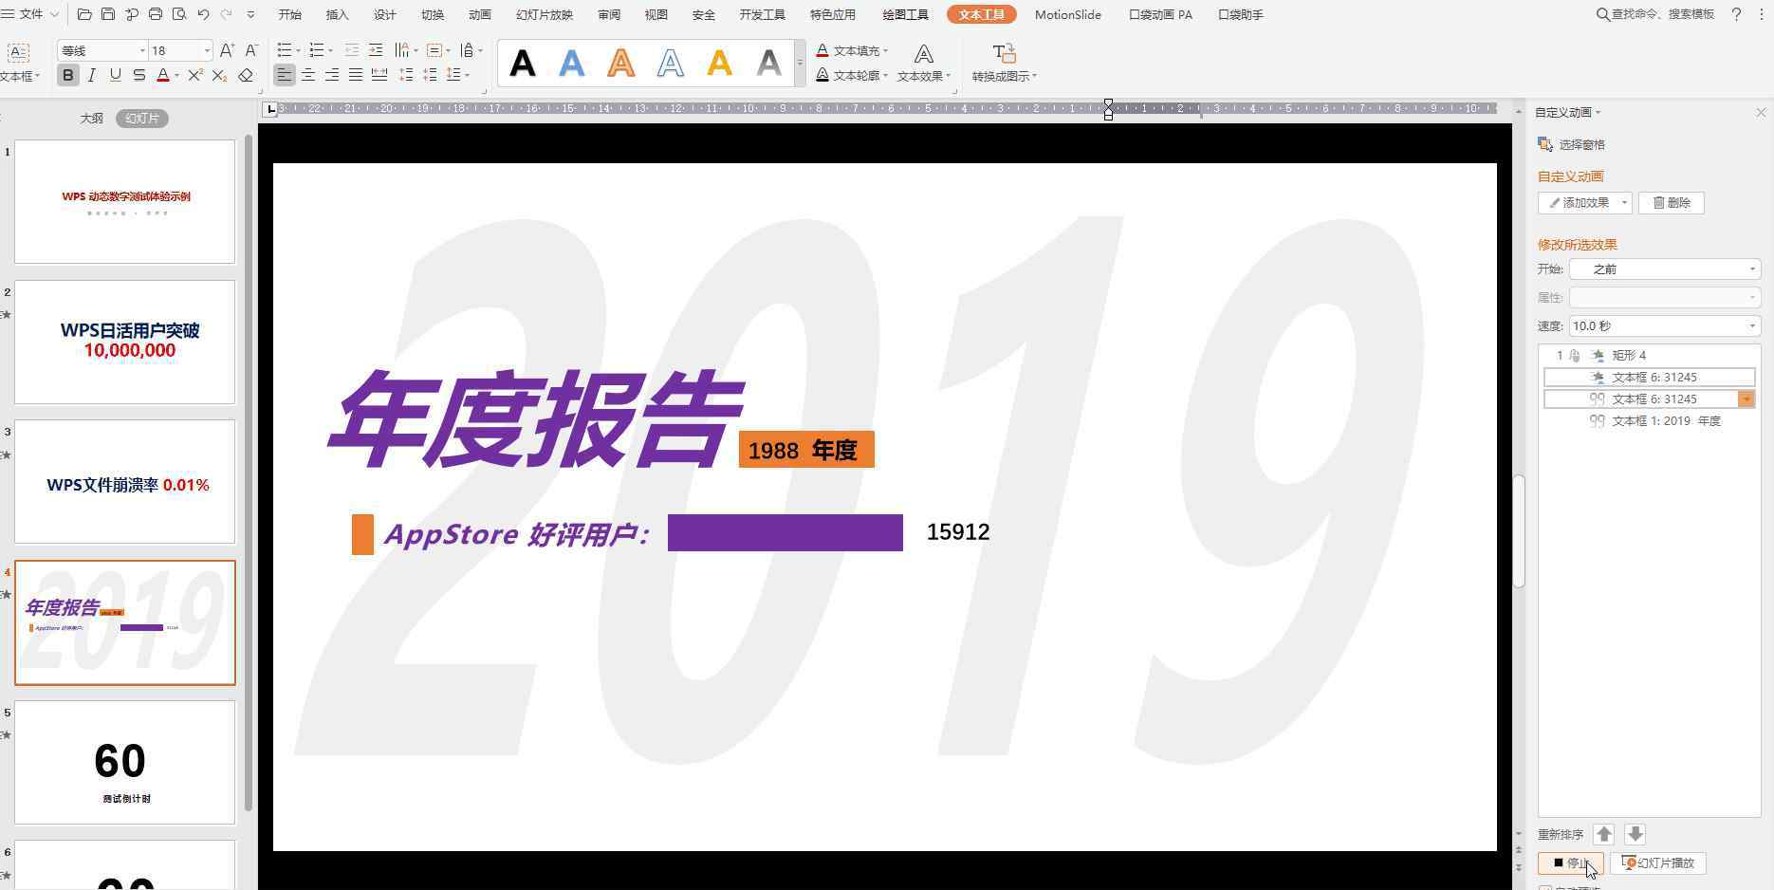This screenshot has width=1774, height=890.
Task: Switch to the 幻灯片放映 ribbon tab
Action: (545, 14)
